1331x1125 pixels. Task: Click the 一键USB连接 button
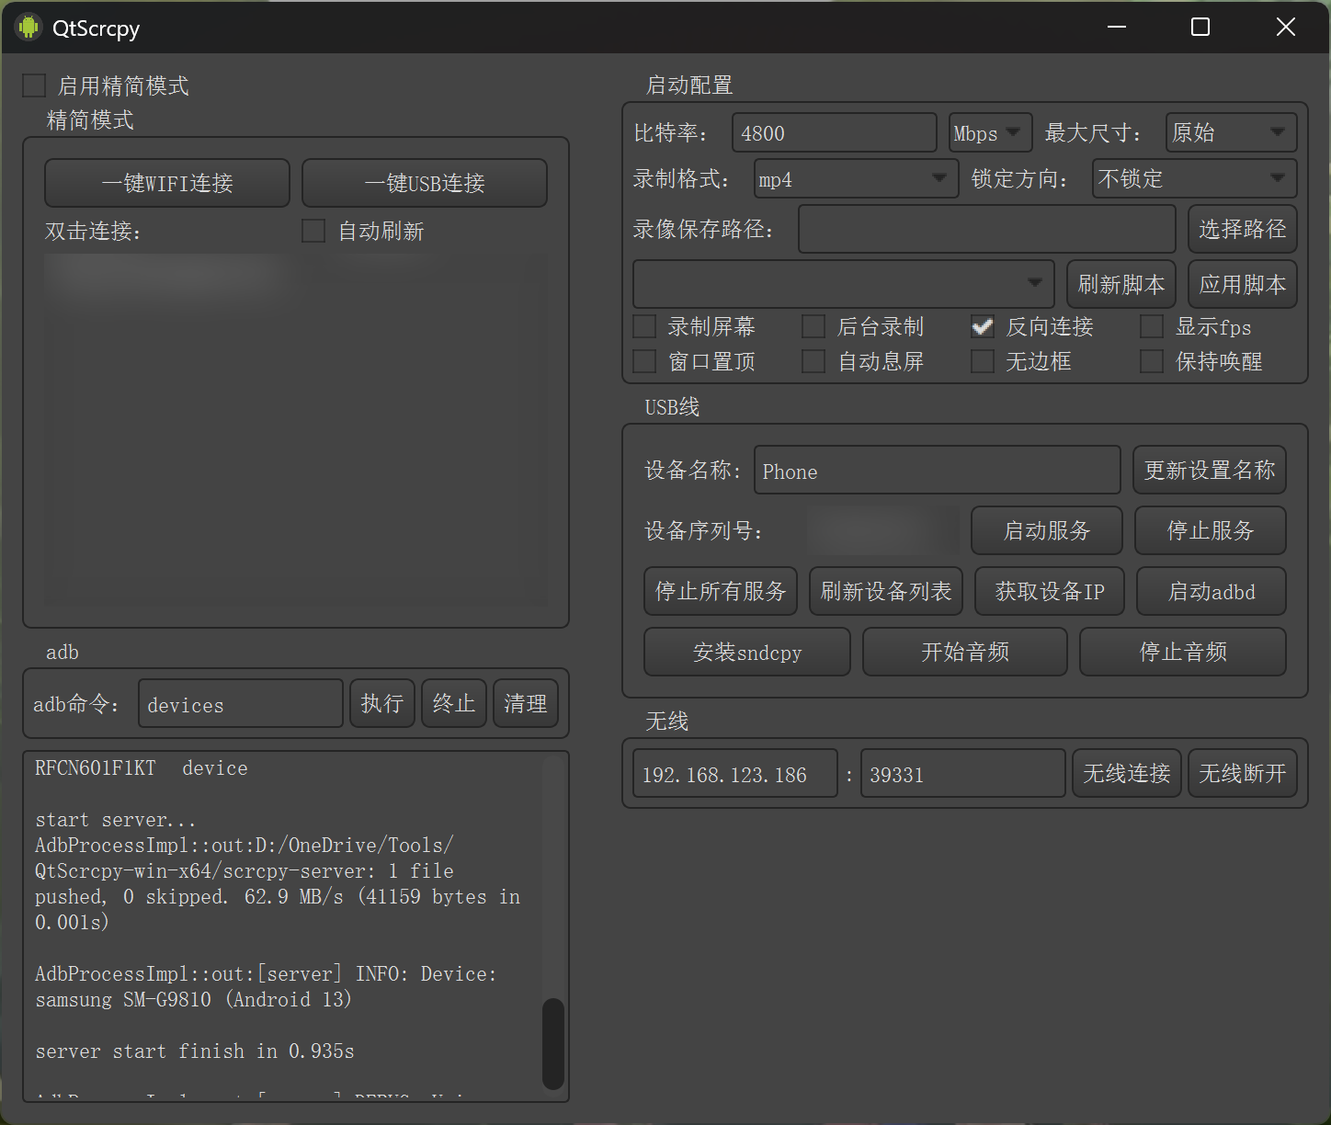coord(425,183)
